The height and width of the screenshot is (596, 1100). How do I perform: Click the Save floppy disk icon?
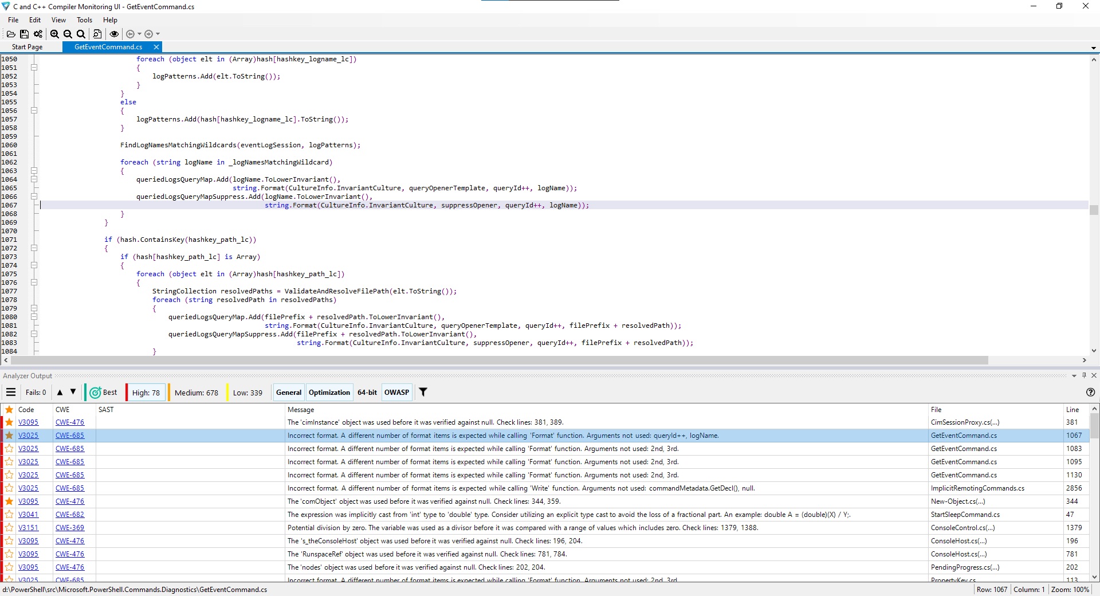click(24, 34)
